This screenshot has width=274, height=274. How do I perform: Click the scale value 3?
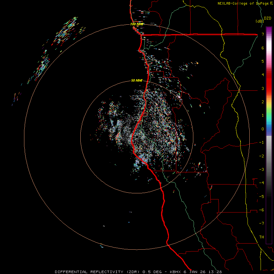click(263, 88)
